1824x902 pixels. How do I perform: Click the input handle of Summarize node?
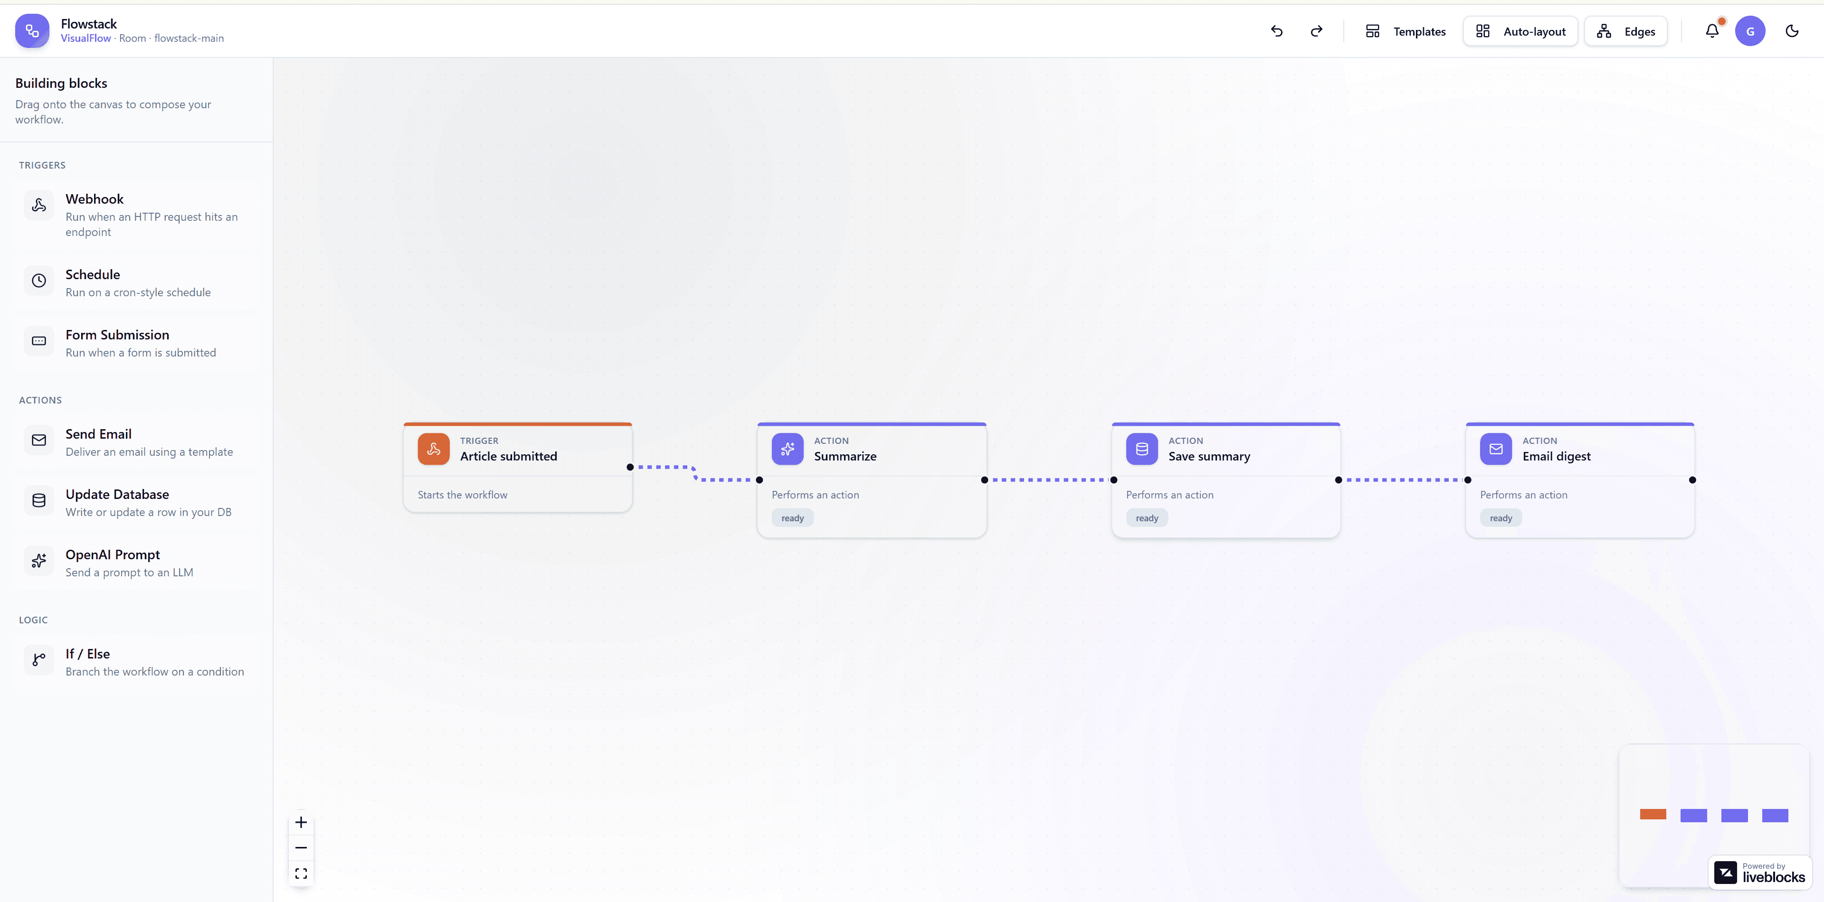759,479
